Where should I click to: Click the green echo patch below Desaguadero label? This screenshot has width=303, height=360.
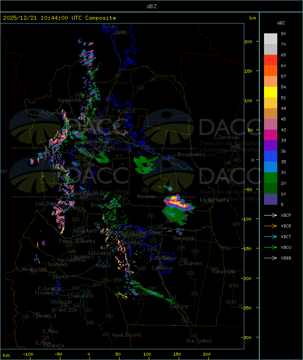click(x=145, y=164)
